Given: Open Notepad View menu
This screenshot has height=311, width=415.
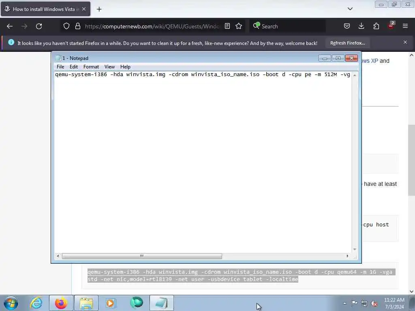Looking at the screenshot, I should [109, 67].
